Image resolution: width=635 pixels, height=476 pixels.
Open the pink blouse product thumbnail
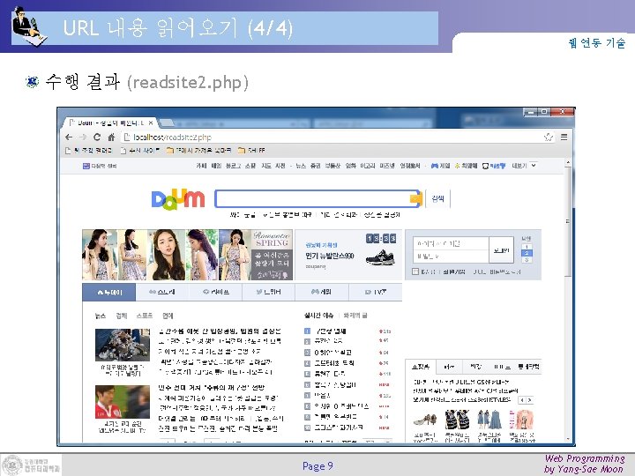tap(521, 420)
